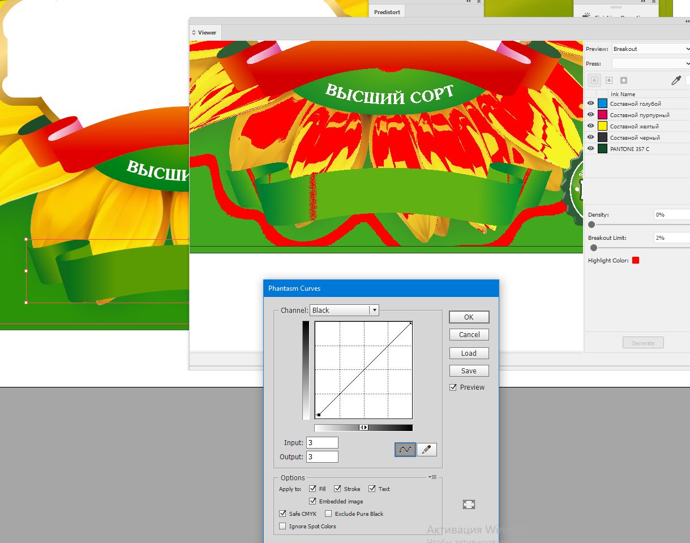690x543 pixels.
Task: Click the curve graph's bottom-left control point
Action: (319, 415)
